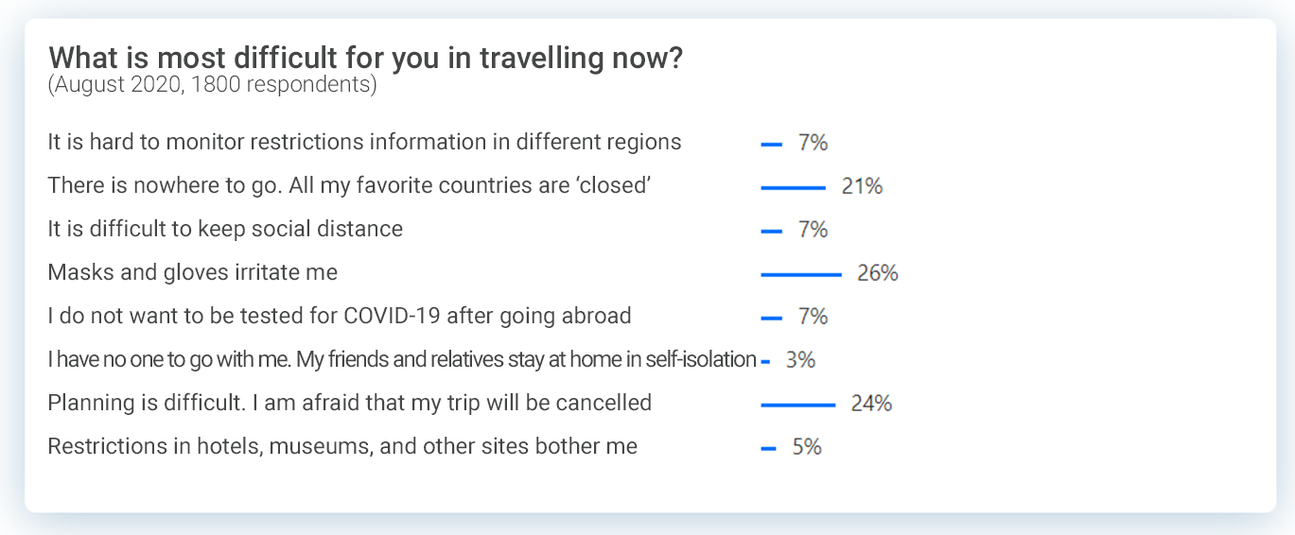Select 'Restrictions in hotels, museums' answer
The image size is (1295, 535).
tap(341, 447)
